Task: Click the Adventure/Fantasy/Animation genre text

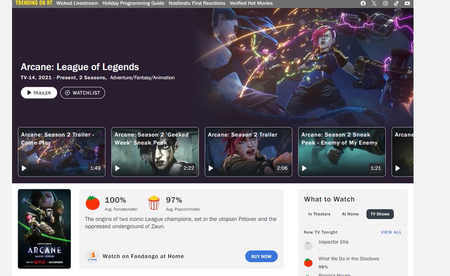Action: pos(142,78)
